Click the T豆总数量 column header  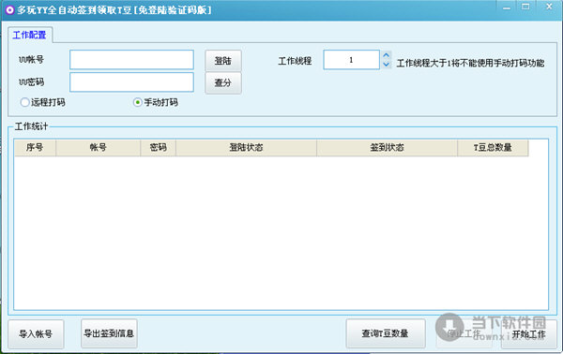click(493, 147)
